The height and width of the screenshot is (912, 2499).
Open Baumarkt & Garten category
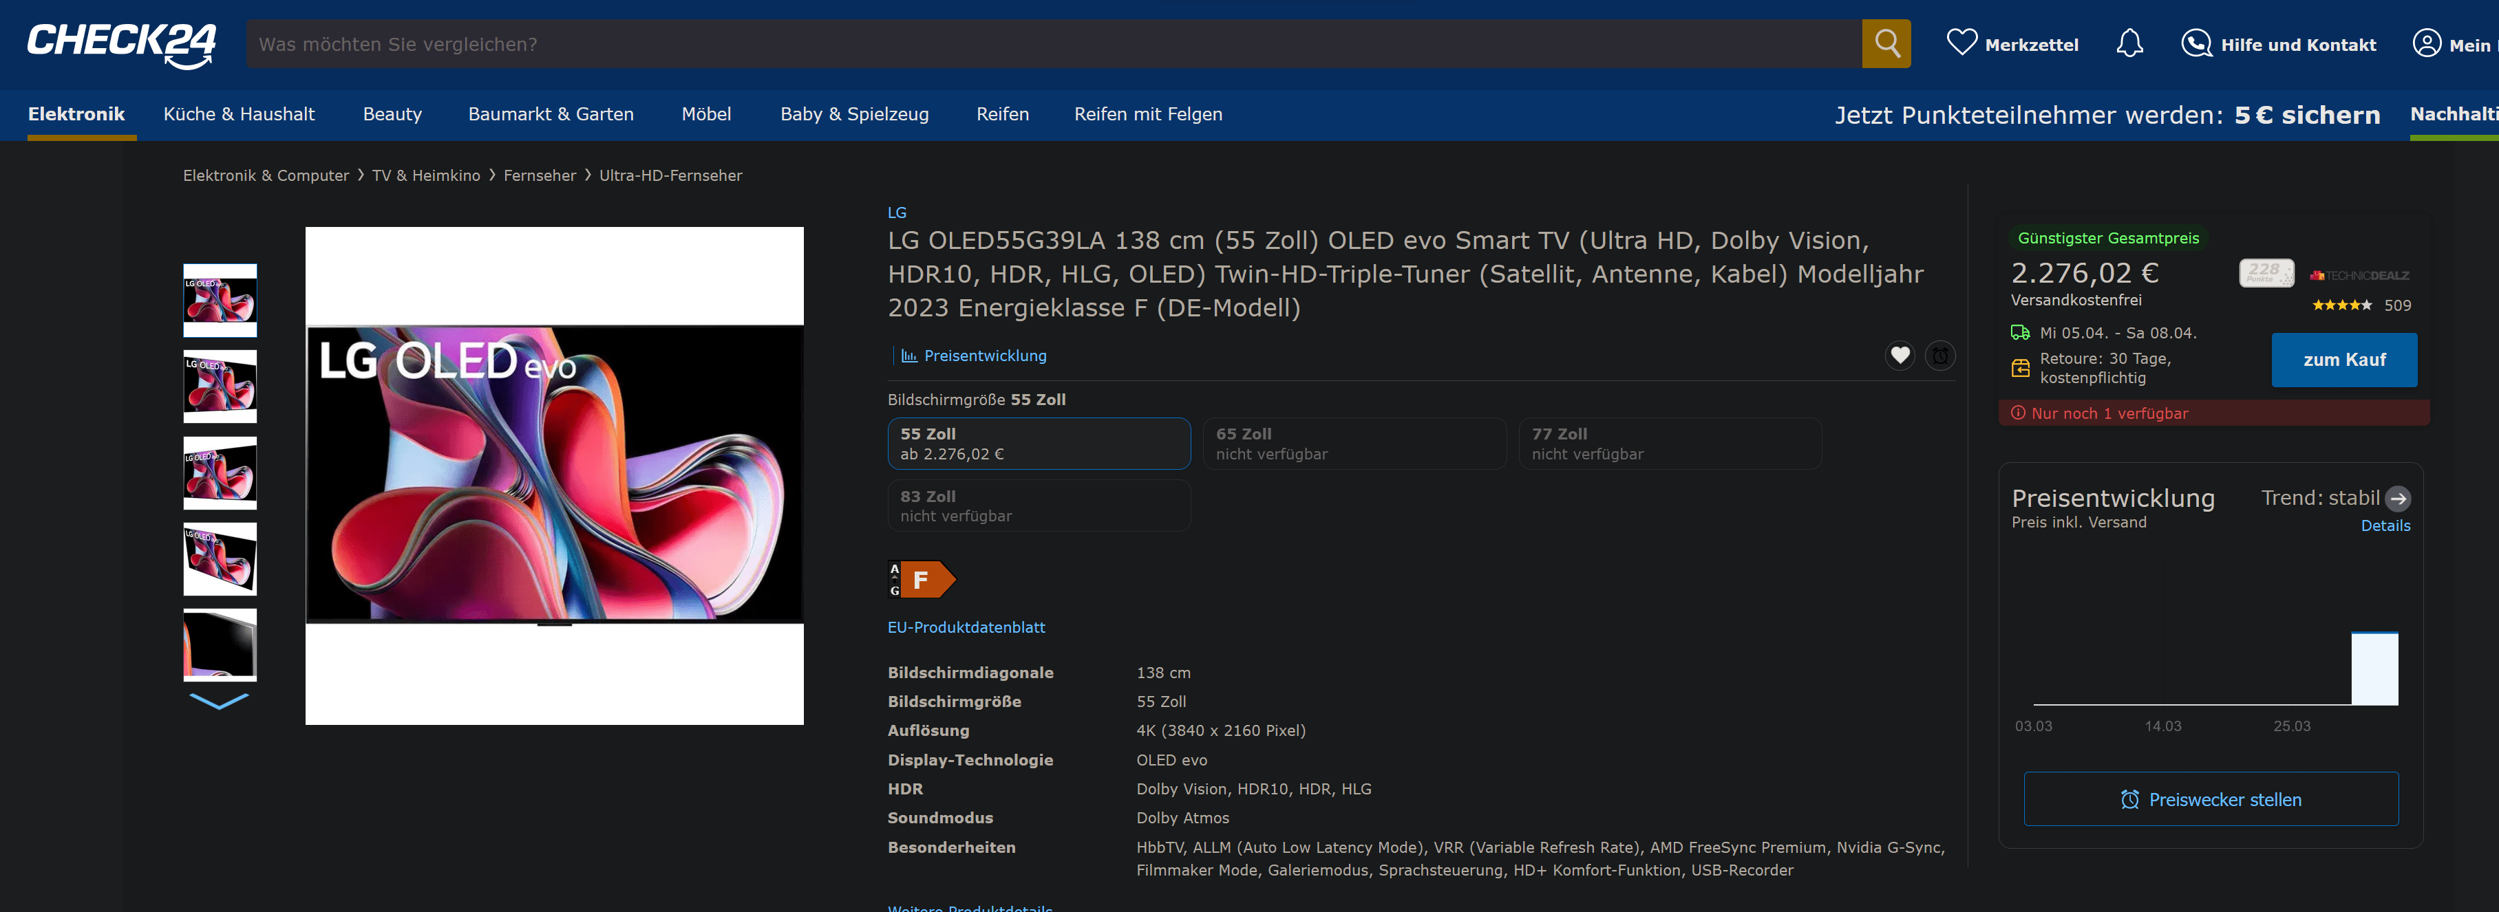click(550, 114)
